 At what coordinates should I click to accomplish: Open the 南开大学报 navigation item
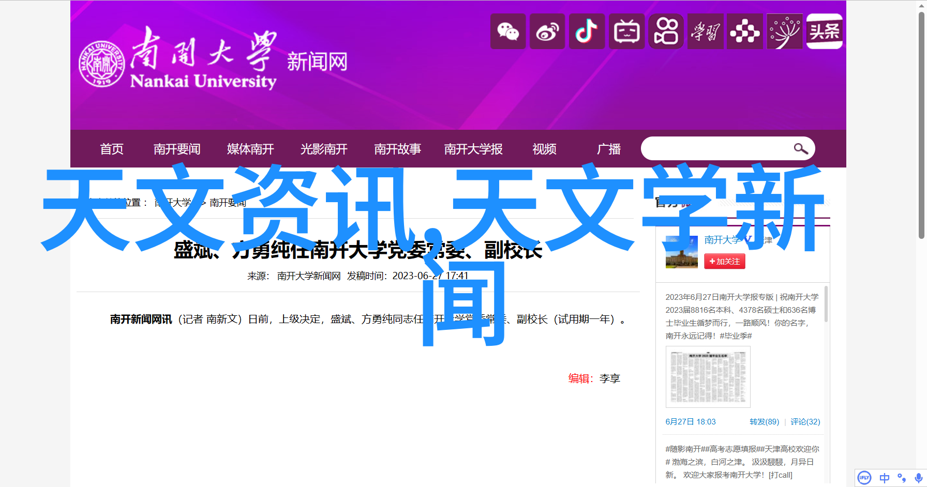473,149
